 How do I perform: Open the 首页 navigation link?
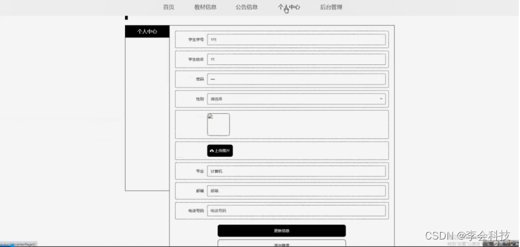click(x=169, y=7)
